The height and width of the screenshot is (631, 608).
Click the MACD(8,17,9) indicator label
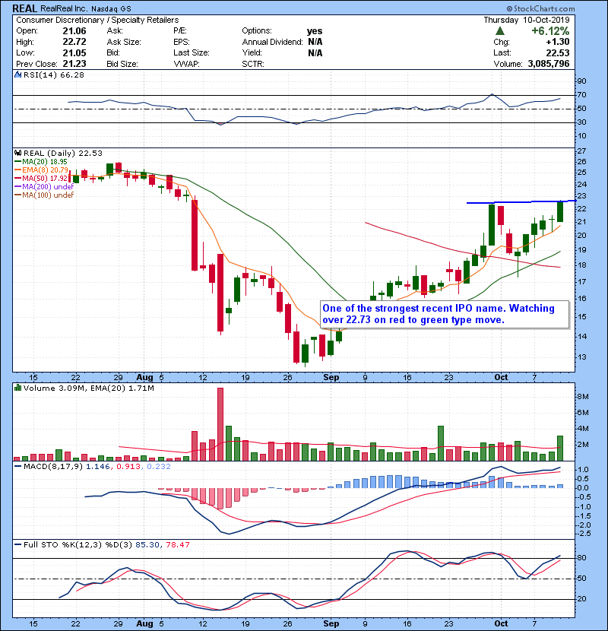(53, 467)
